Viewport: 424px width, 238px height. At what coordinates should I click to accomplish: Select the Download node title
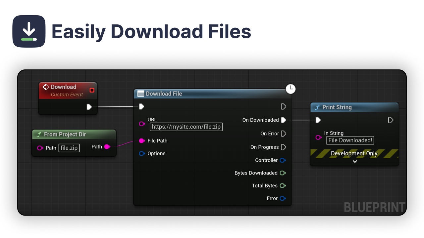[x=64, y=87]
